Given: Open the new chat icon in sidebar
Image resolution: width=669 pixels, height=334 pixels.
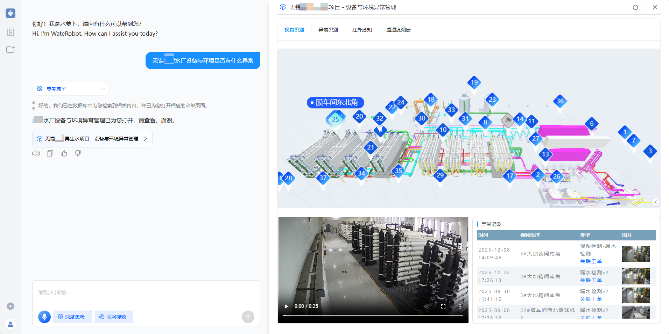Looking at the screenshot, I should click(x=10, y=50).
